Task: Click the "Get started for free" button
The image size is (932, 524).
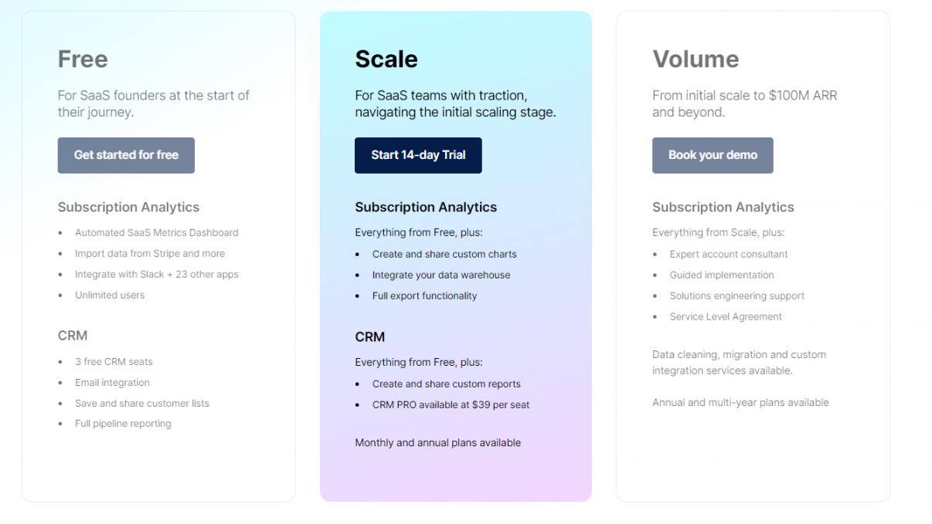Action: (x=126, y=155)
